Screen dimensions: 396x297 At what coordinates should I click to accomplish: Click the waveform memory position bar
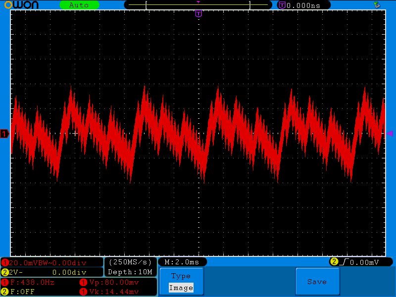click(198, 5)
